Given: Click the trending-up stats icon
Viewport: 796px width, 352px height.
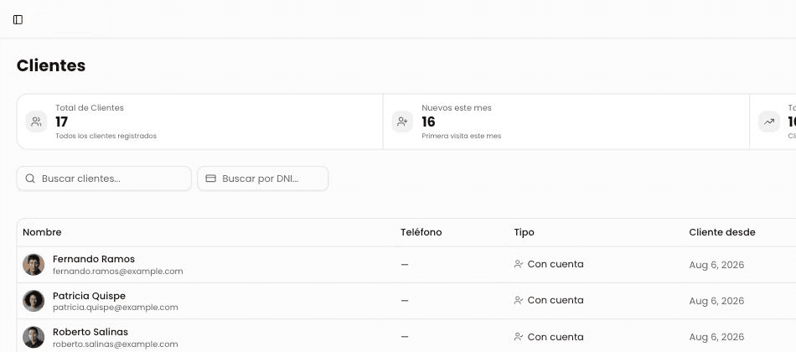Looking at the screenshot, I should (x=769, y=122).
